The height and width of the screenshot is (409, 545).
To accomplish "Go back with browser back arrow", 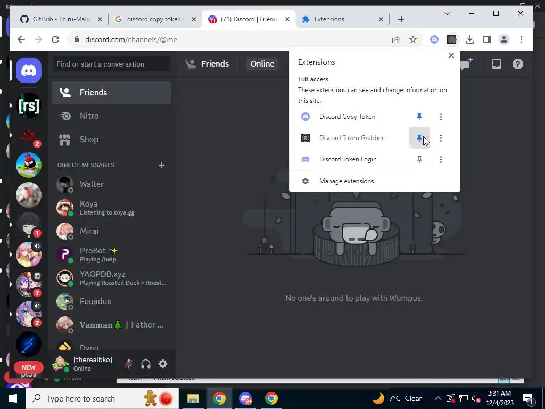I will (x=21, y=39).
